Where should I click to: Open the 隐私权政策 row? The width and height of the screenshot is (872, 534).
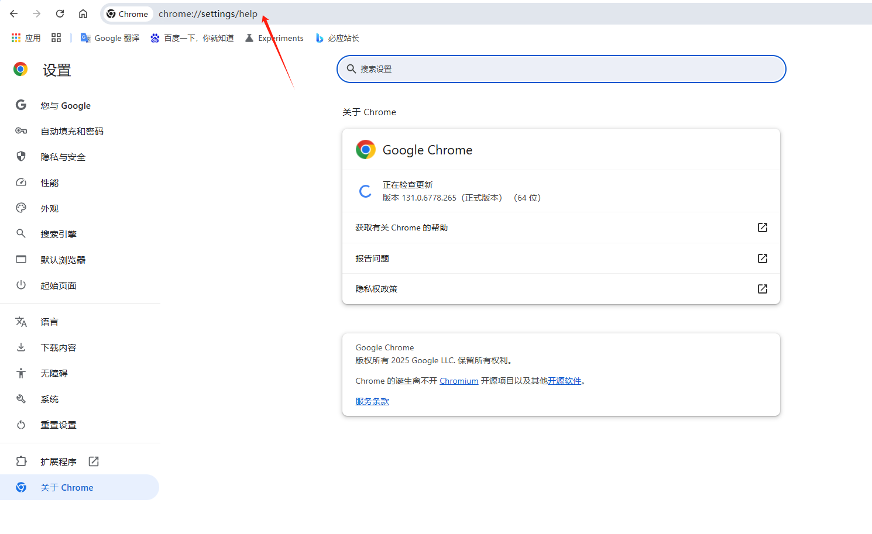(561, 289)
